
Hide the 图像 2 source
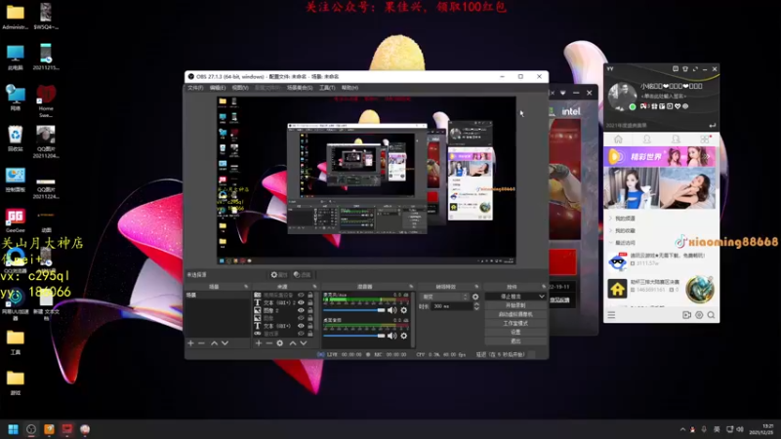[x=301, y=310]
